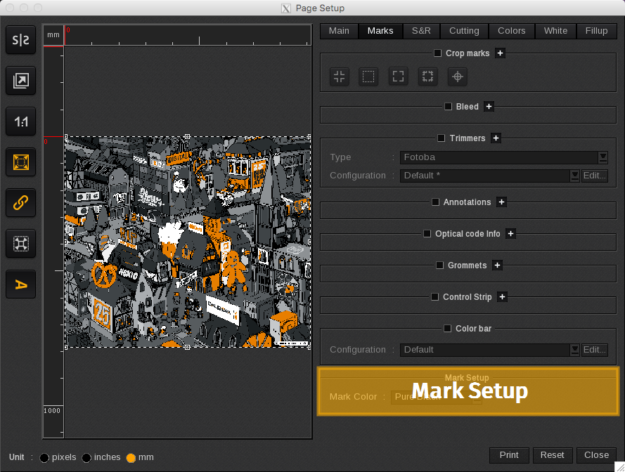Screen dimensions: 625x472
Task: Expand the Grommets section with plus button
Action: pyautogui.click(x=497, y=265)
